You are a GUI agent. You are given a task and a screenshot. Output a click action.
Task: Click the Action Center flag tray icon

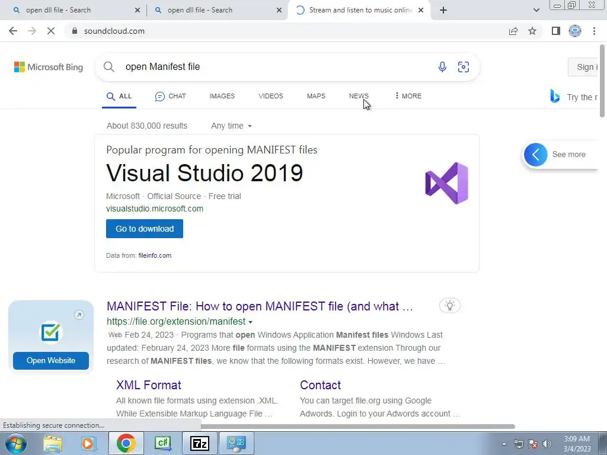(x=532, y=444)
